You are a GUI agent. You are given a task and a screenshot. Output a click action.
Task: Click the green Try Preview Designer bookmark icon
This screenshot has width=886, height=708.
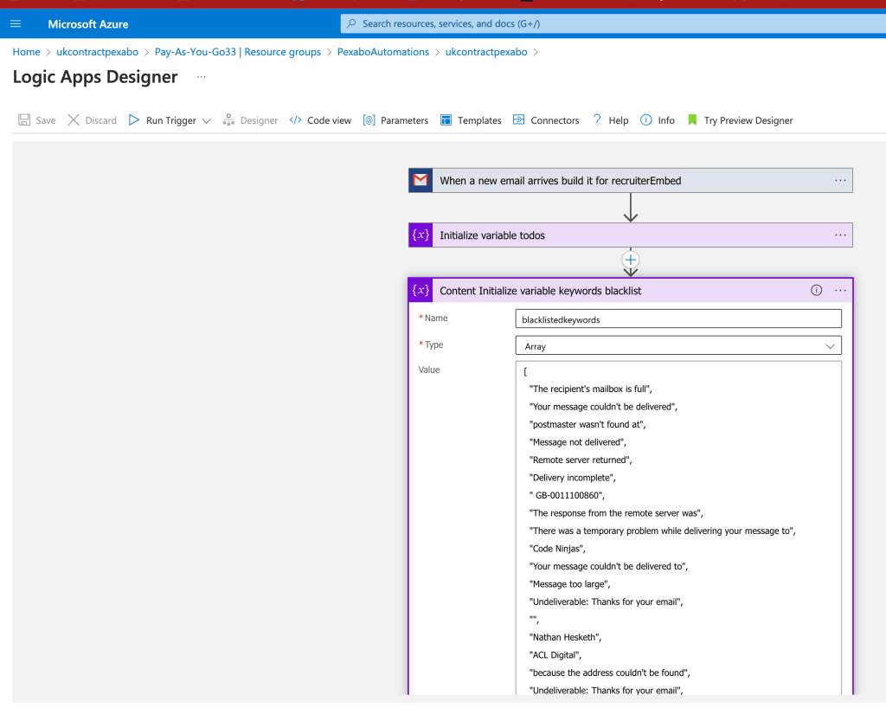point(692,119)
